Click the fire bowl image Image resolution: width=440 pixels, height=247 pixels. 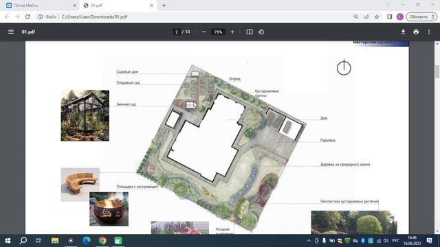pos(109,209)
